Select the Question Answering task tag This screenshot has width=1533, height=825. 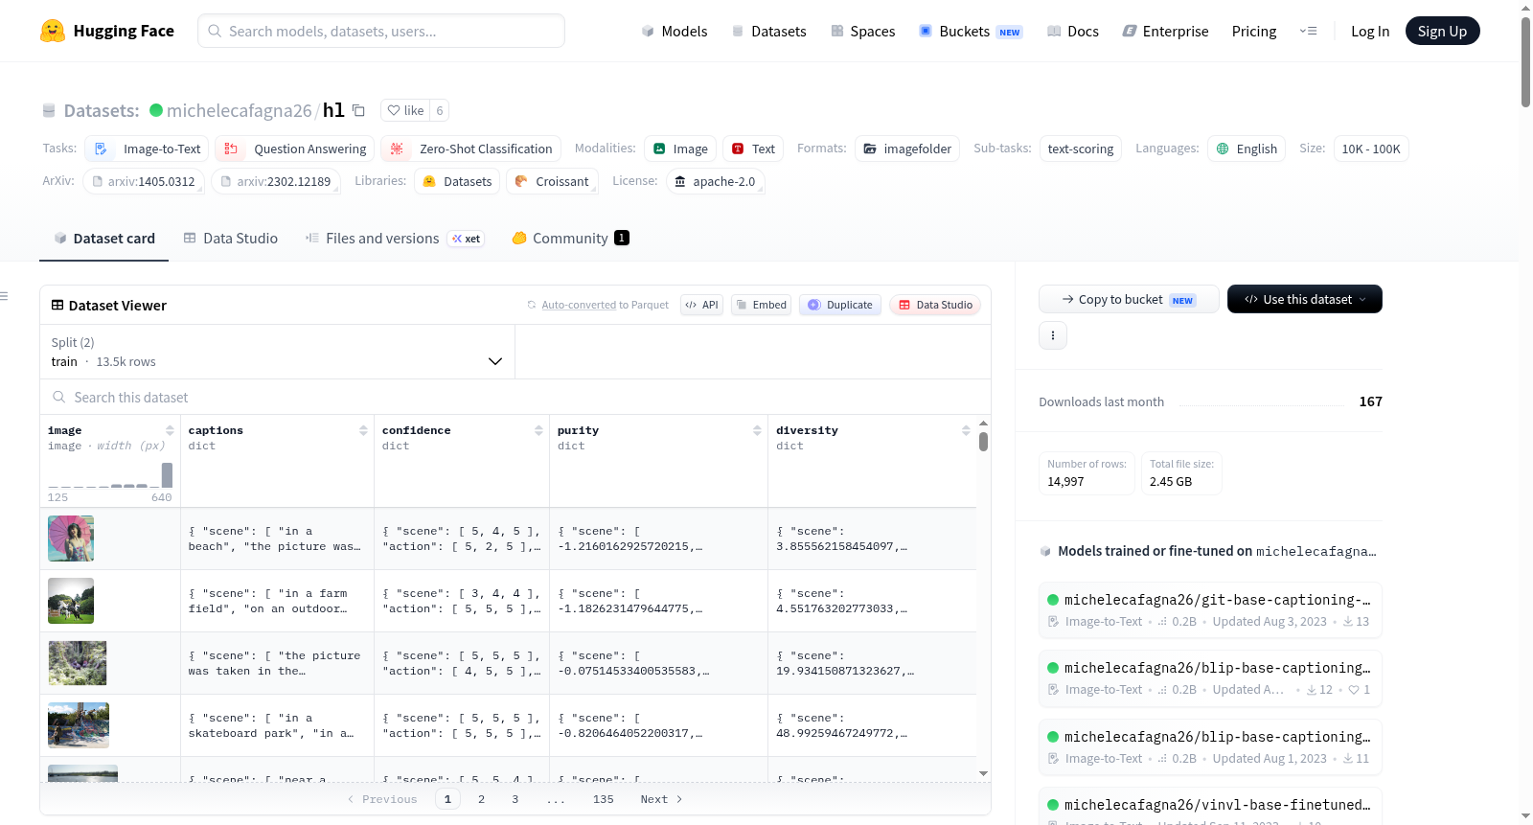pyautogui.click(x=295, y=149)
